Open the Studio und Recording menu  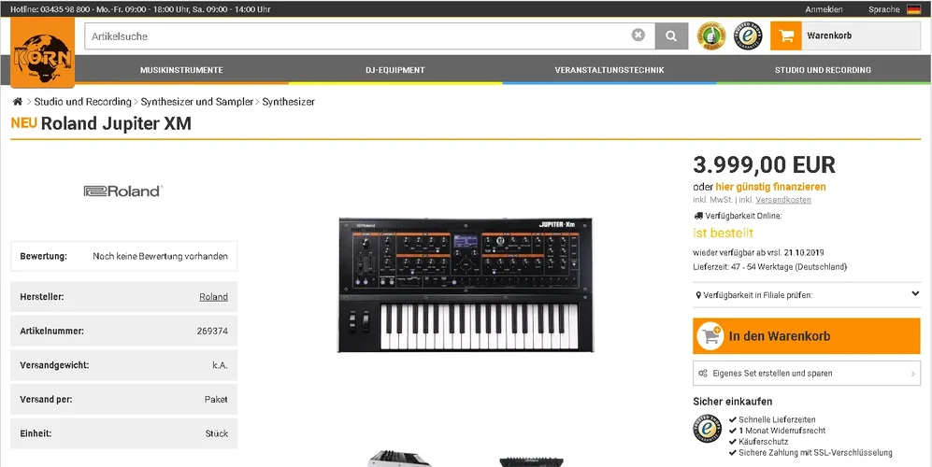(823, 70)
